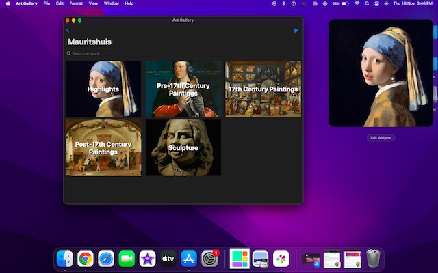Click the battery status indicator

tap(340, 3)
